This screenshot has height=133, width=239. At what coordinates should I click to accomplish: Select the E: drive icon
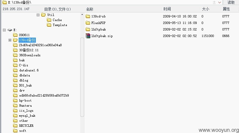point(10,30)
